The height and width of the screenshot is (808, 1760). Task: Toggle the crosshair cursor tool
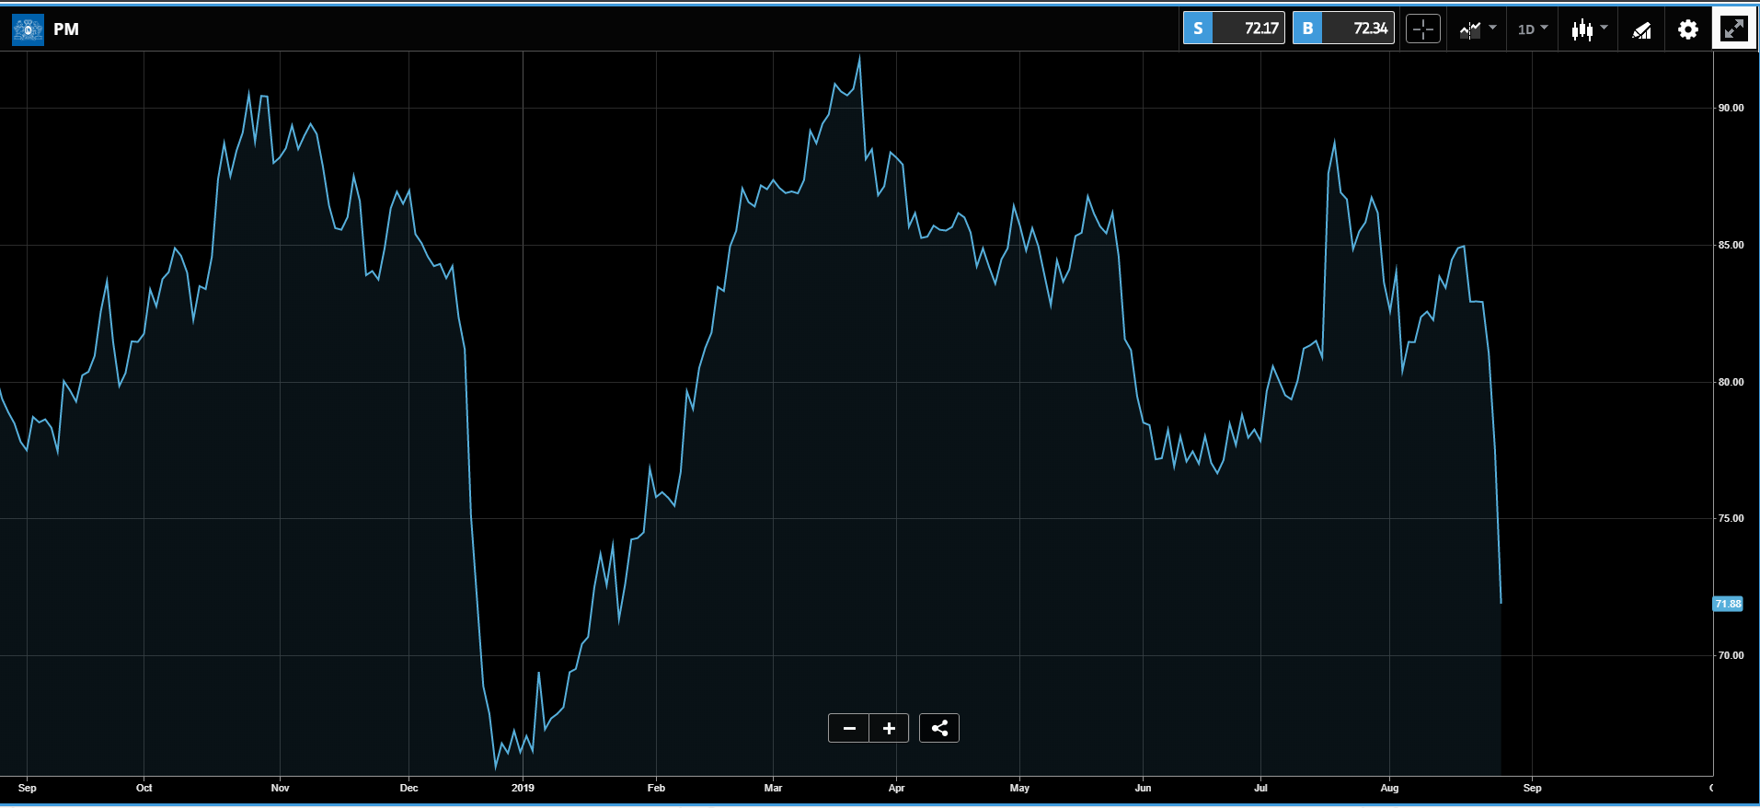(x=1423, y=29)
